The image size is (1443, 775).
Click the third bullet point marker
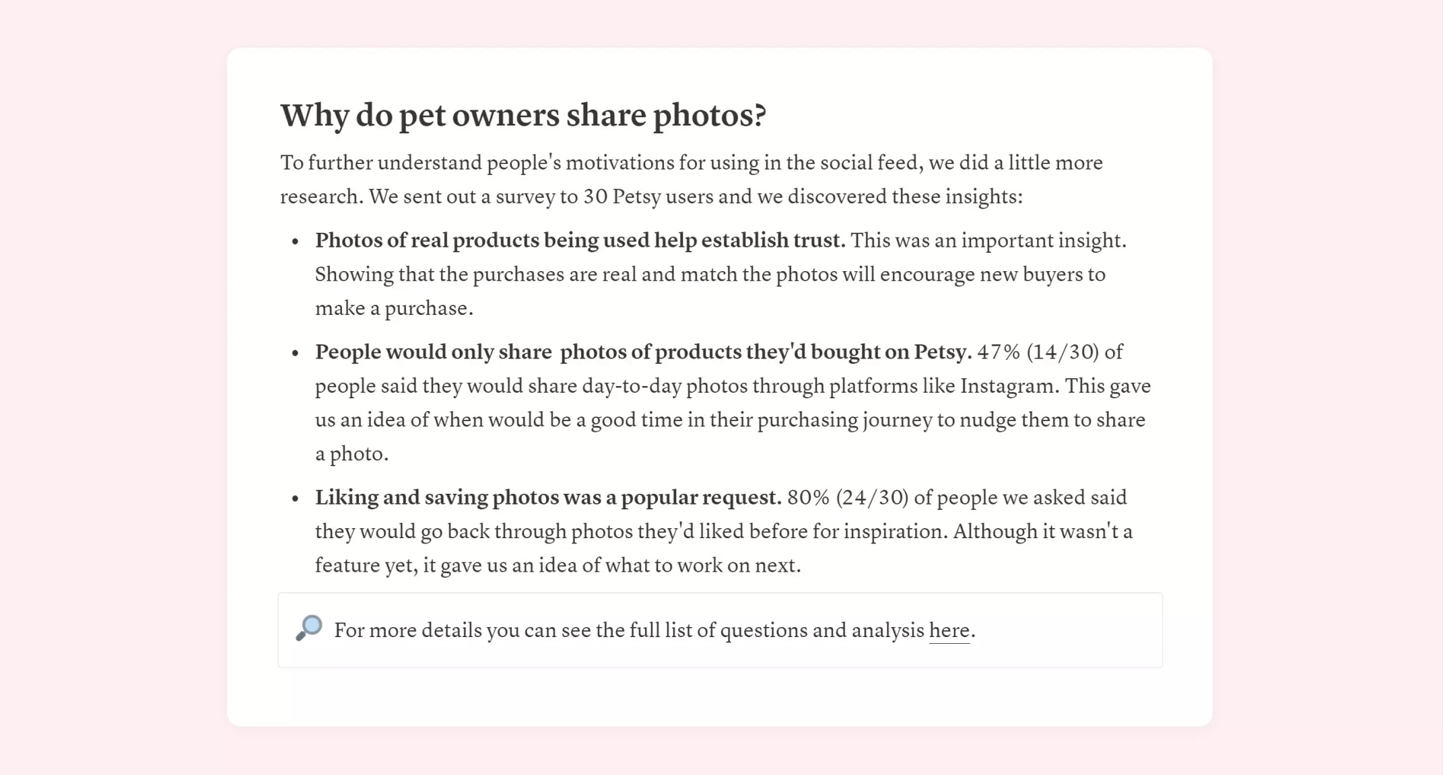tap(295, 499)
